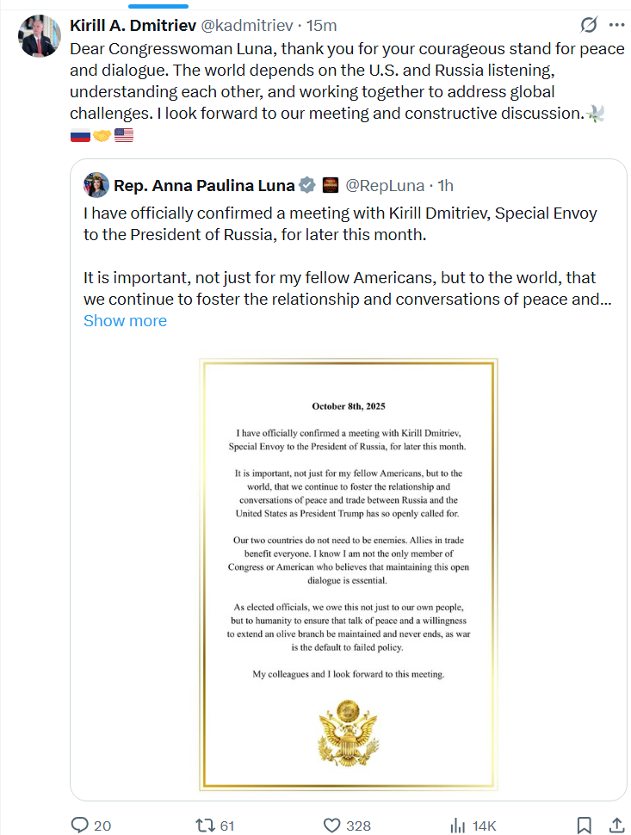Click the Grok slashed-circle icon

tap(589, 25)
